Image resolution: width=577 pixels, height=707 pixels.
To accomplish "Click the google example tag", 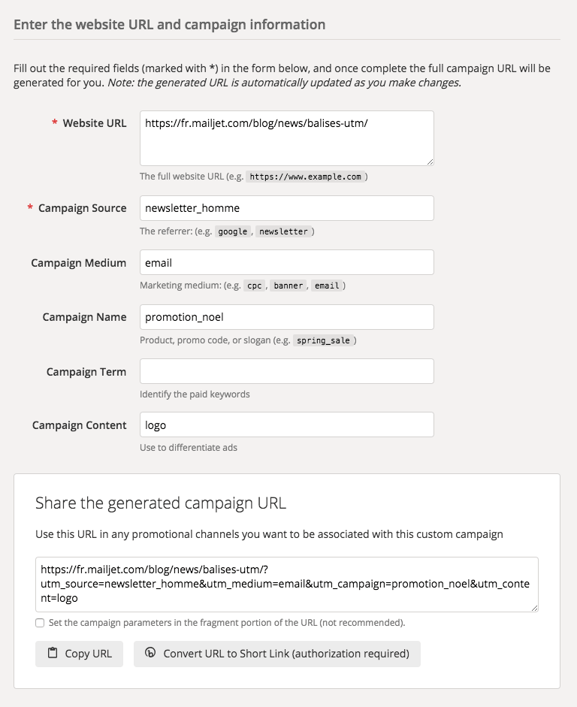I will click(x=233, y=231).
